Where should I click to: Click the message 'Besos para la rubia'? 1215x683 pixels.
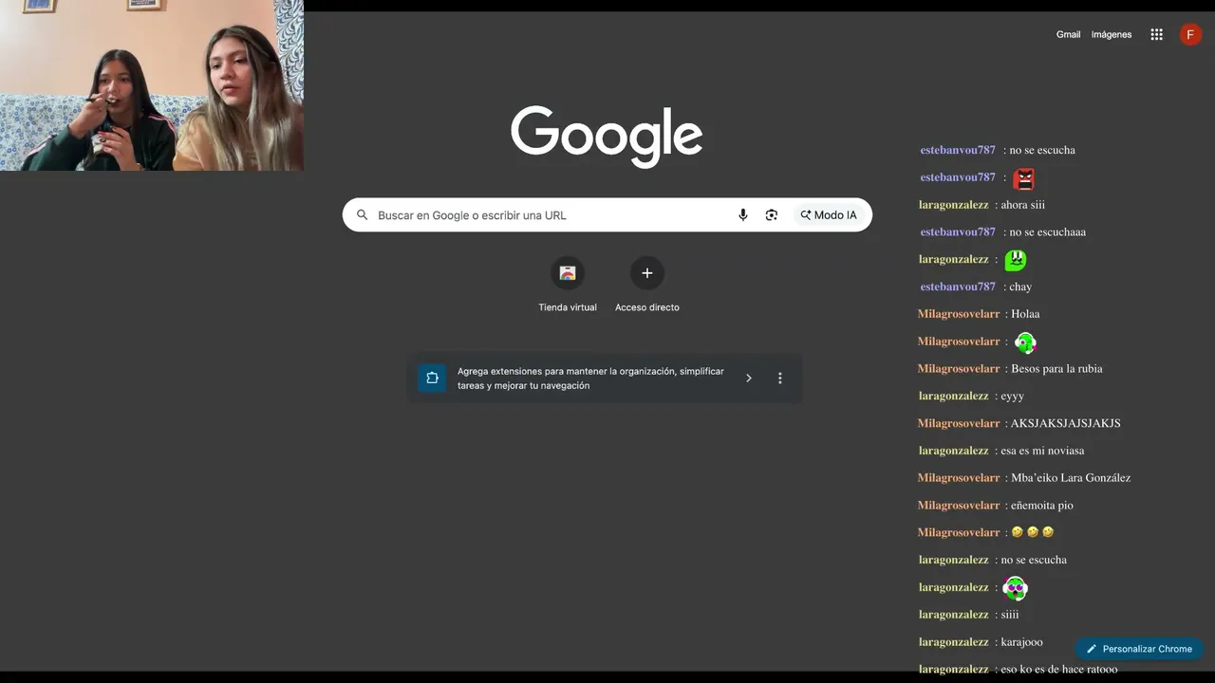[x=1056, y=369]
